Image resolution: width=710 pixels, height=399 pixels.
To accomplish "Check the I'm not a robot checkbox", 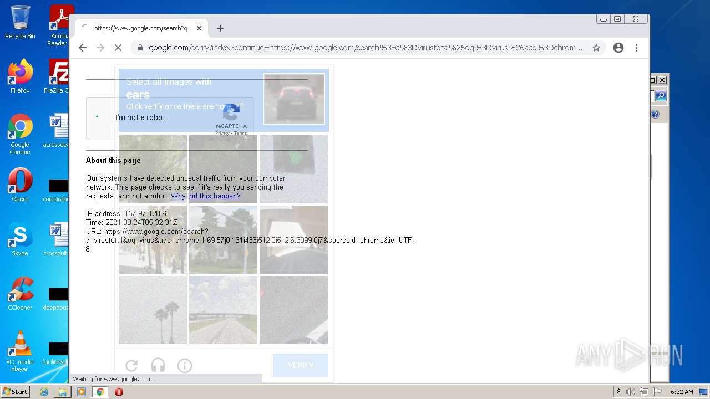I will pos(97,117).
